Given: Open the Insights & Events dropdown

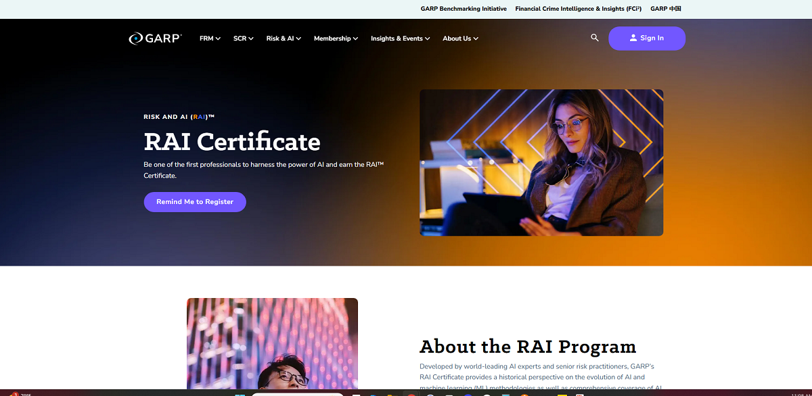Looking at the screenshot, I should point(401,39).
